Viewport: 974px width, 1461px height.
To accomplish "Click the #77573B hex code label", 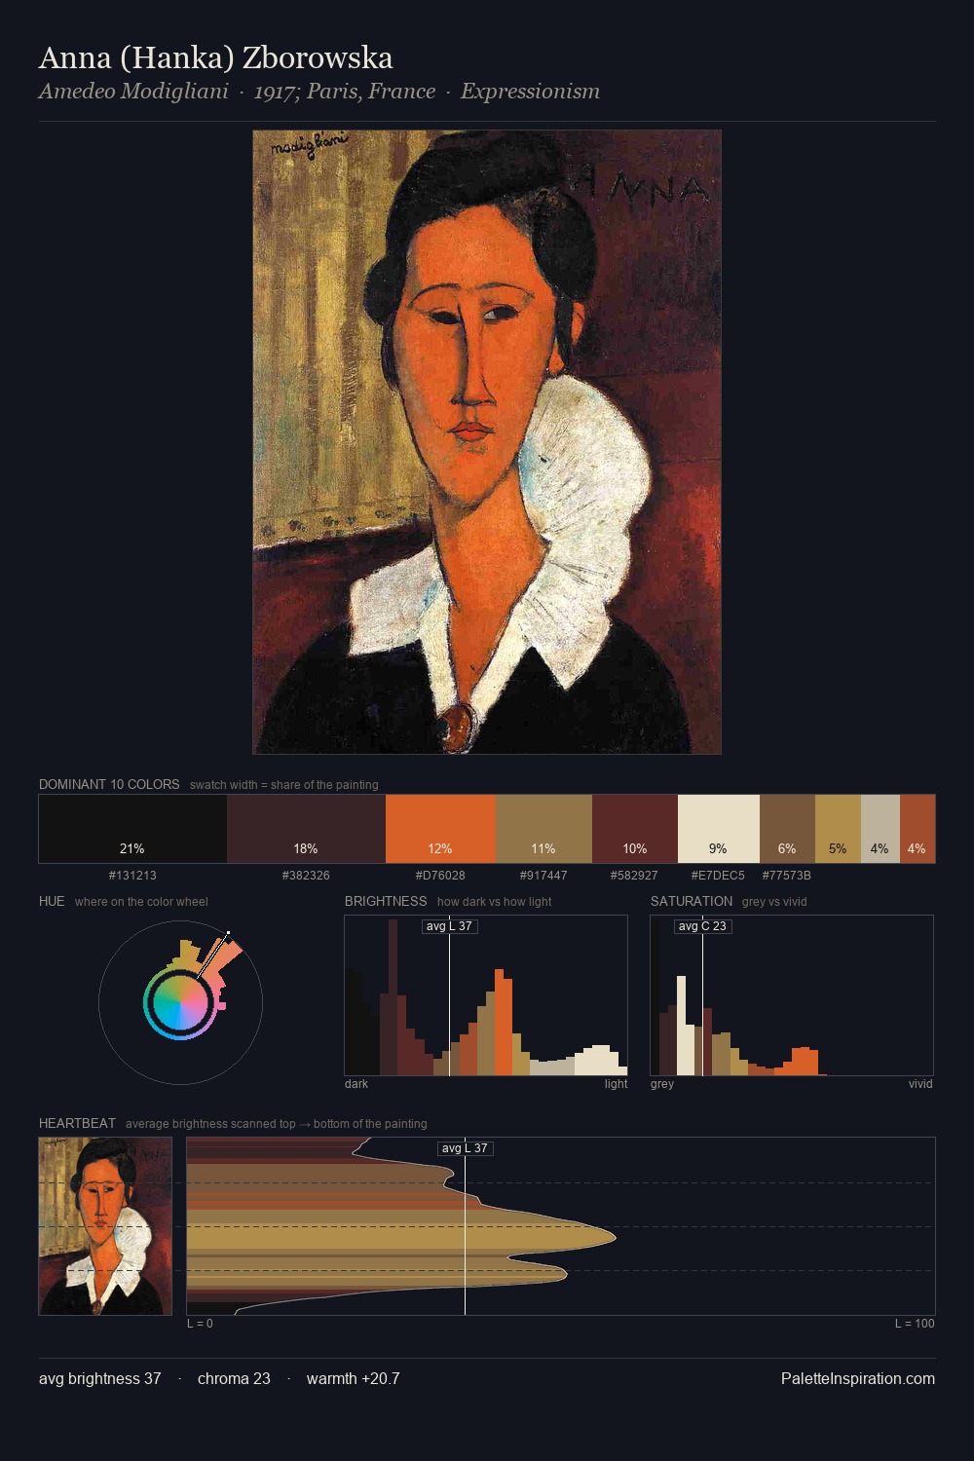I will (x=787, y=875).
